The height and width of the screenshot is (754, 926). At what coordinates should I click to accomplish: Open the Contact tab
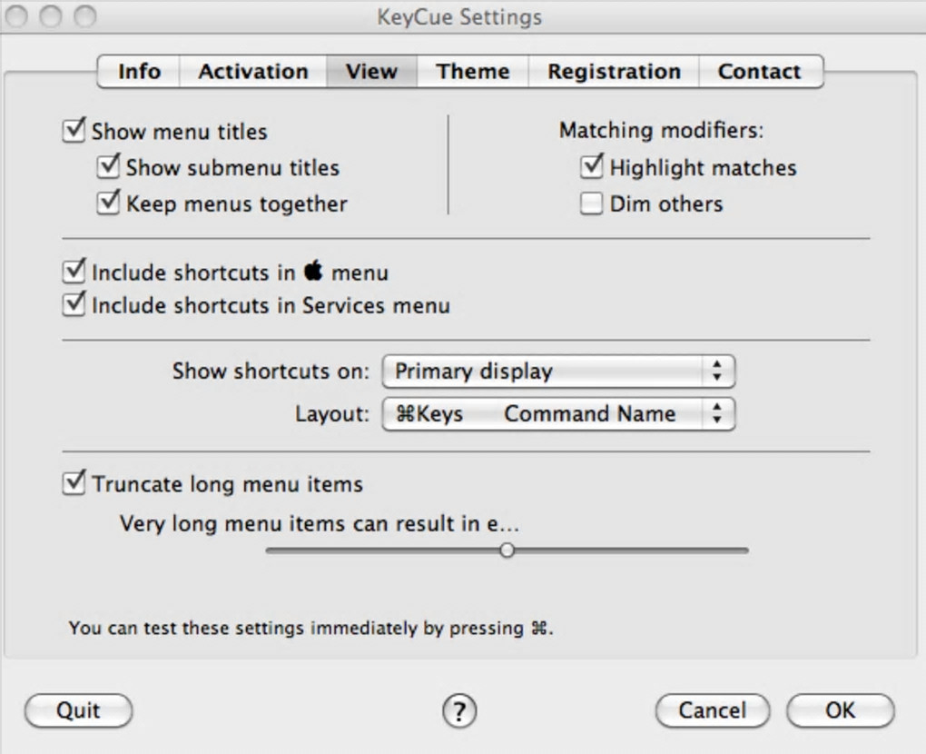click(759, 72)
